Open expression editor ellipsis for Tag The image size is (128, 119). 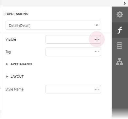pyautogui.click(x=97, y=52)
